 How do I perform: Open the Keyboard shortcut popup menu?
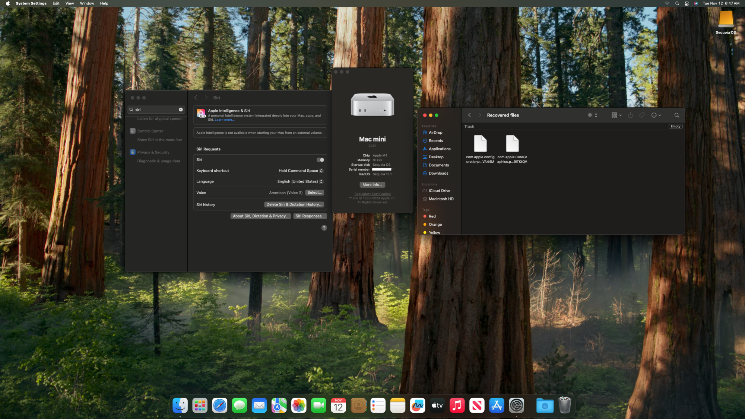point(301,171)
